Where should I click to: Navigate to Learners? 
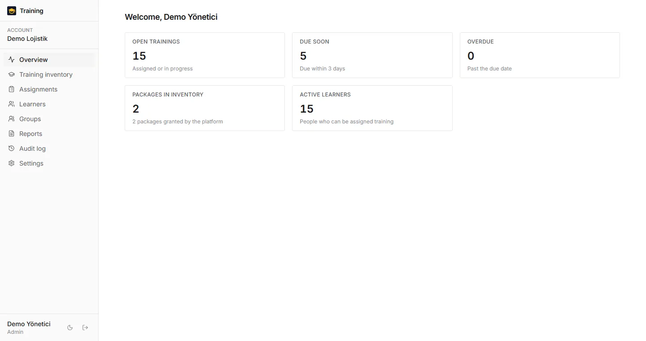pos(49,104)
